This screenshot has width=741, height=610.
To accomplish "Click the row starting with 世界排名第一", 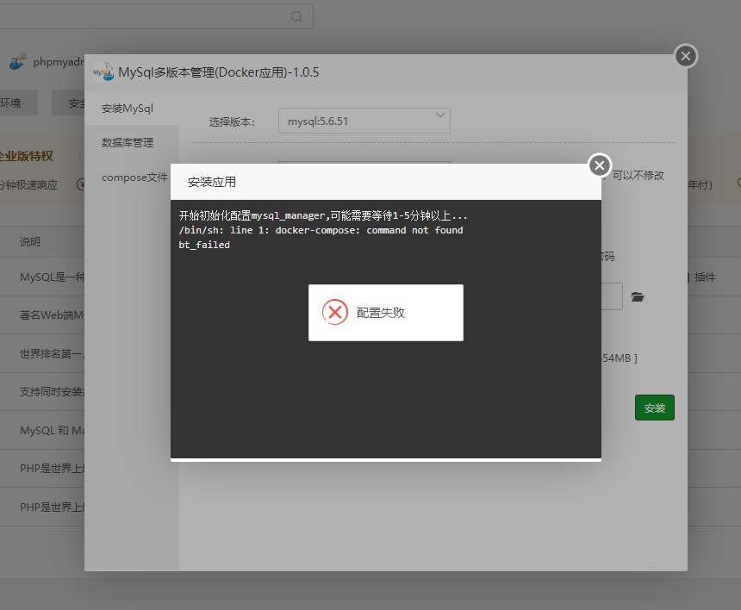I will [42, 354].
